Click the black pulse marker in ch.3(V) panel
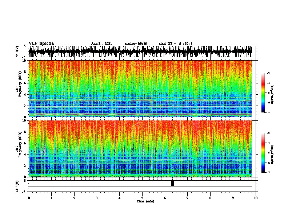The width and height of the screenshot is (288, 222). (x=172, y=183)
